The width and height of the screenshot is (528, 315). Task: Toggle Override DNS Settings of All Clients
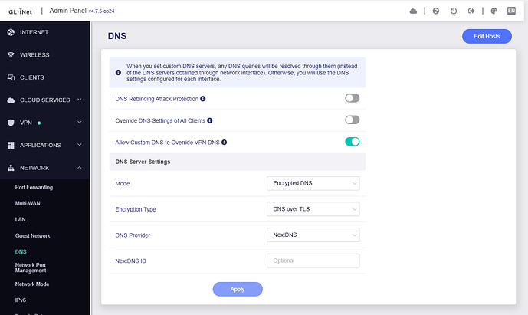tap(353, 120)
